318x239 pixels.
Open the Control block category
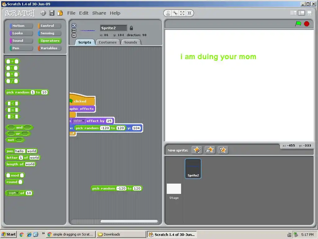(49, 26)
